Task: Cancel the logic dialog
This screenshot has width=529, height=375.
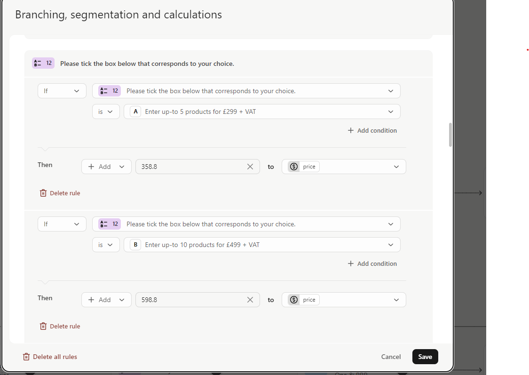Action: tap(391, 357)
